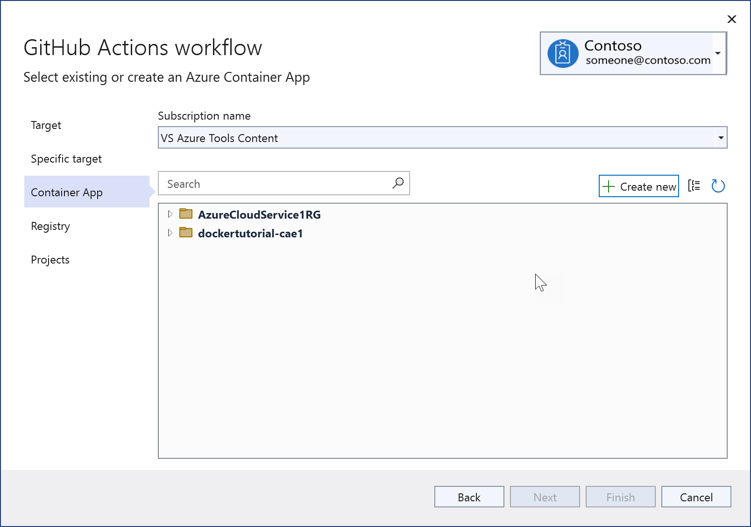Select the Projects step

pyautogui.click(x=50, y=259)
